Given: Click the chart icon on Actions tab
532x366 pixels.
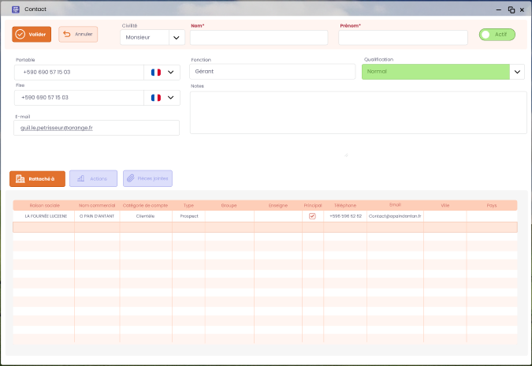Looking at the screenshot, I should [x=80, y=179].
